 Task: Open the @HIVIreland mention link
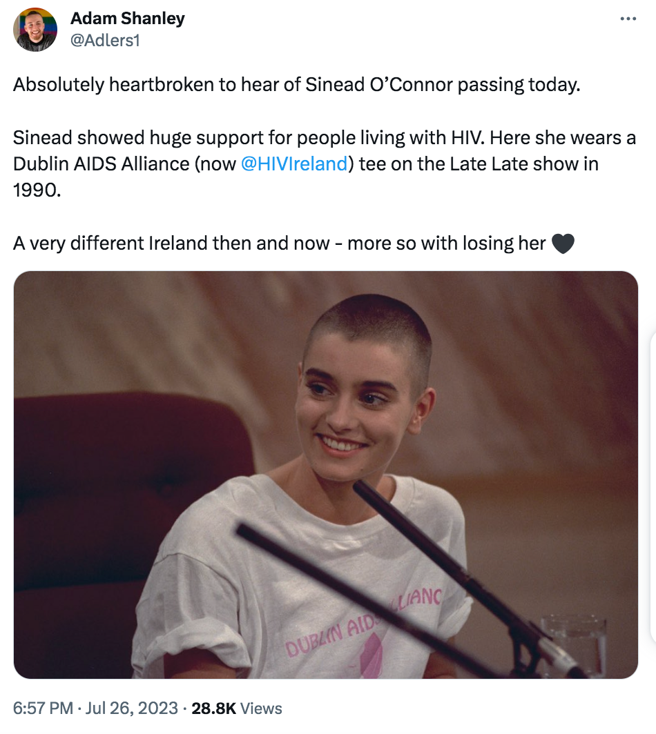pyautogui.click(x=293, y=164)
